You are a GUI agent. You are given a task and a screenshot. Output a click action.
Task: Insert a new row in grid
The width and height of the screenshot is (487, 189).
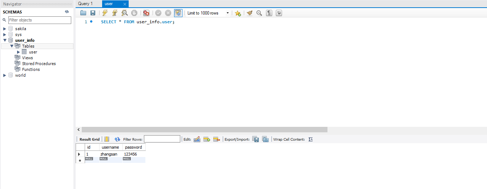[207, 139]
